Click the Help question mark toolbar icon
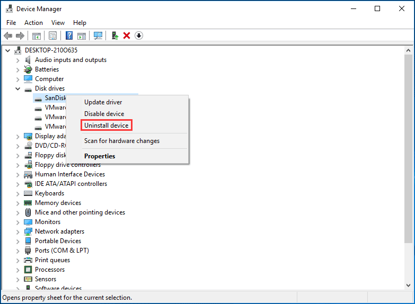The height and width of the screenshot is (304, 415). (x=69, y=35)
